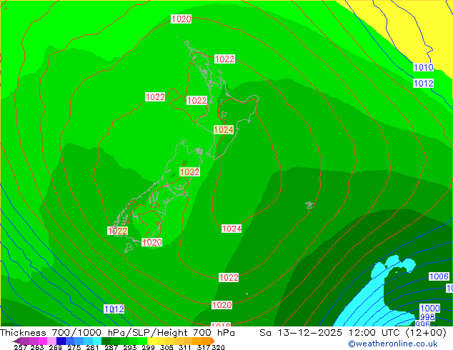Click the legend value 293
This screenshot has width=453, height=350.
tap(130, 347)
